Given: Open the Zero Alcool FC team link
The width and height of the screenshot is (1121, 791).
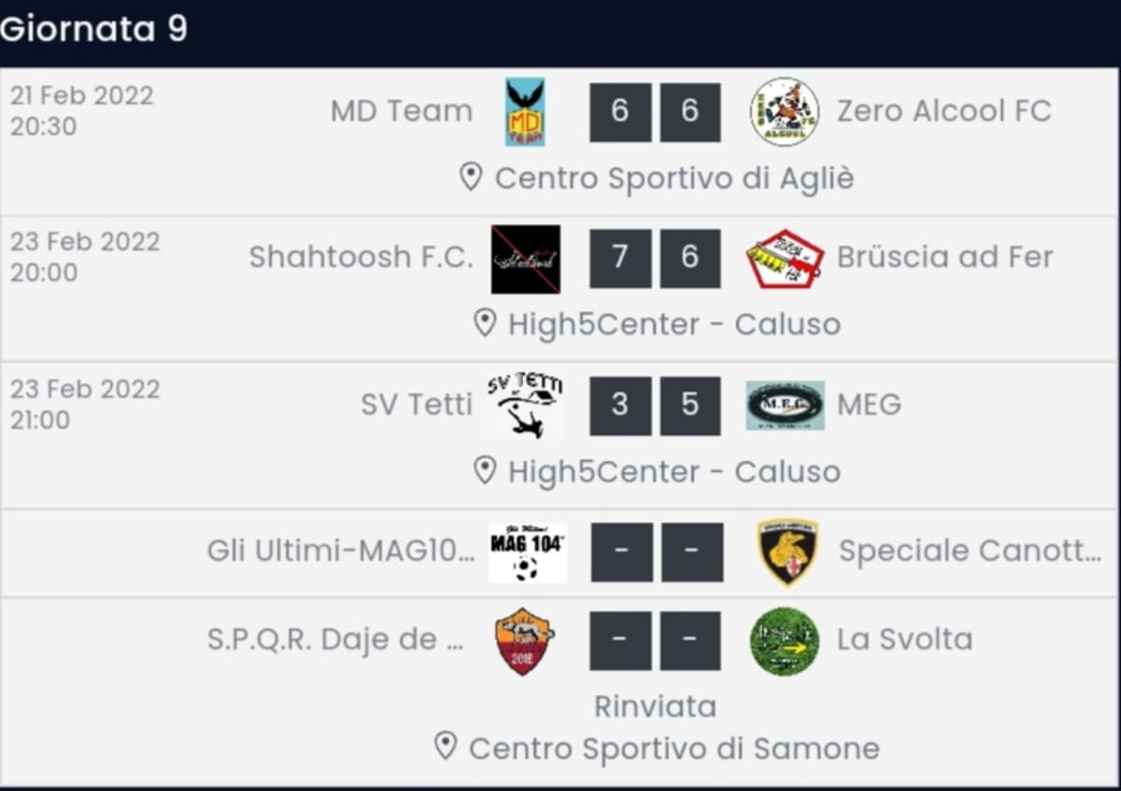Looking at the screenshot, I should [944, 111].
